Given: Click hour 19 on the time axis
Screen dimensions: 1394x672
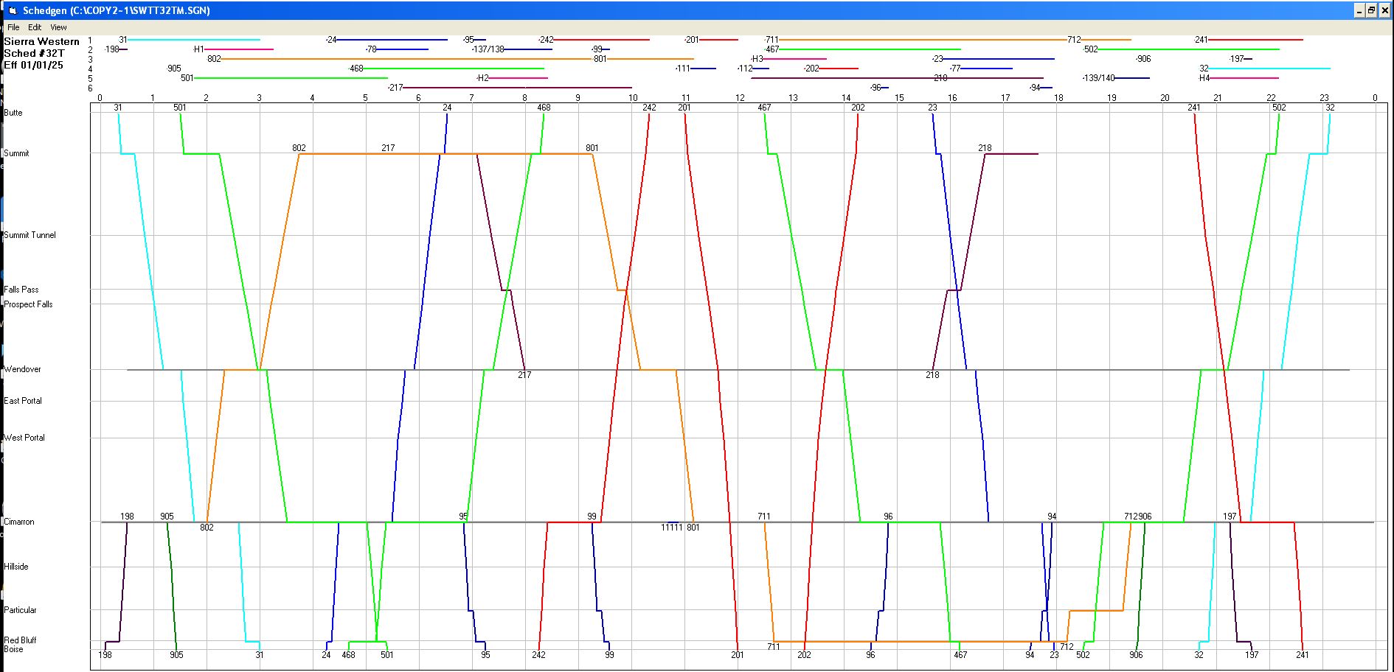Looking at the screenshot, I should [x=1112, y=98].
